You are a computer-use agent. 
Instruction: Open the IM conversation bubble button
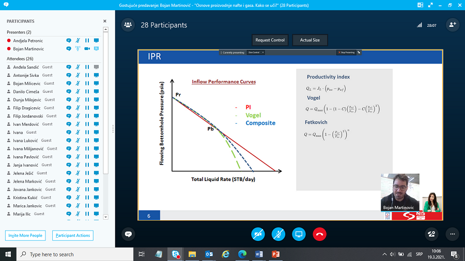(128, 234)
